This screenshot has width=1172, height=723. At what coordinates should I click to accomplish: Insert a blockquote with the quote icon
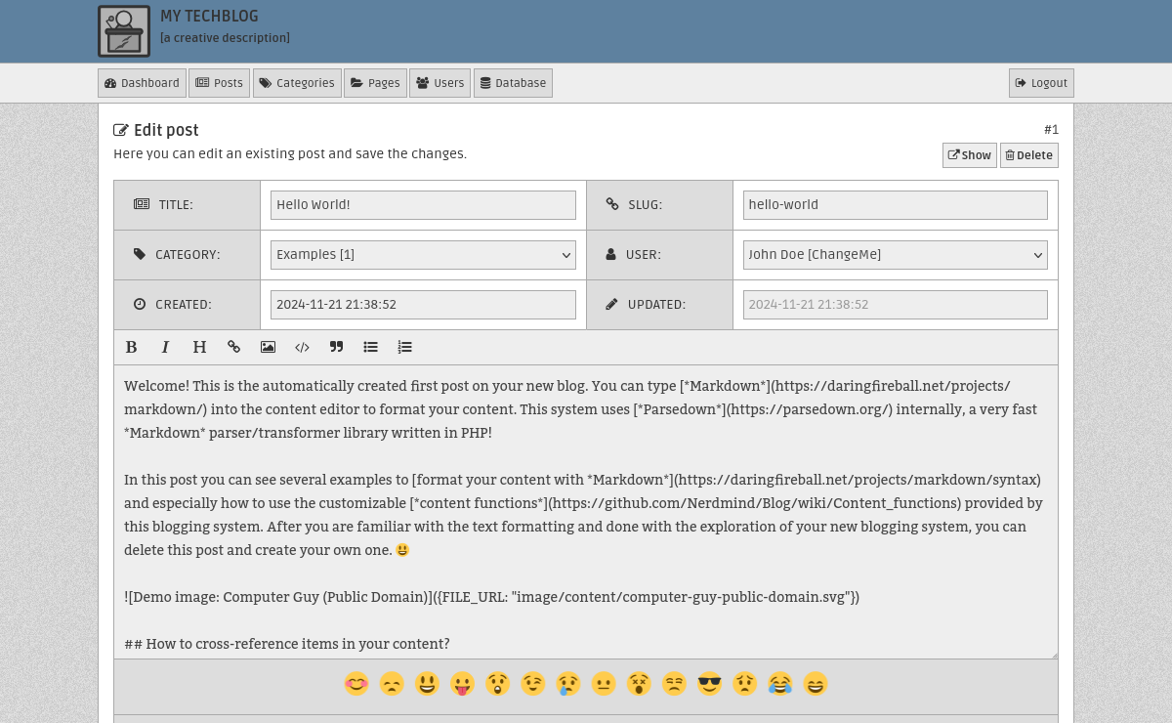click(x=336, y=347)
